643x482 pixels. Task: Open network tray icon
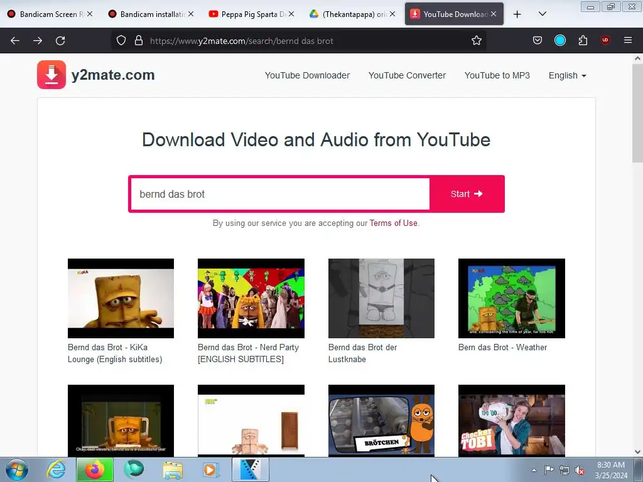coord(565,470)
